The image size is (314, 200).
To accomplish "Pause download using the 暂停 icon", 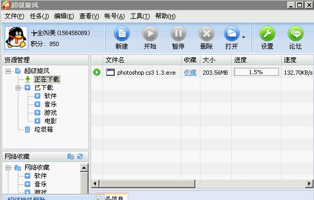I will [178, 33].
